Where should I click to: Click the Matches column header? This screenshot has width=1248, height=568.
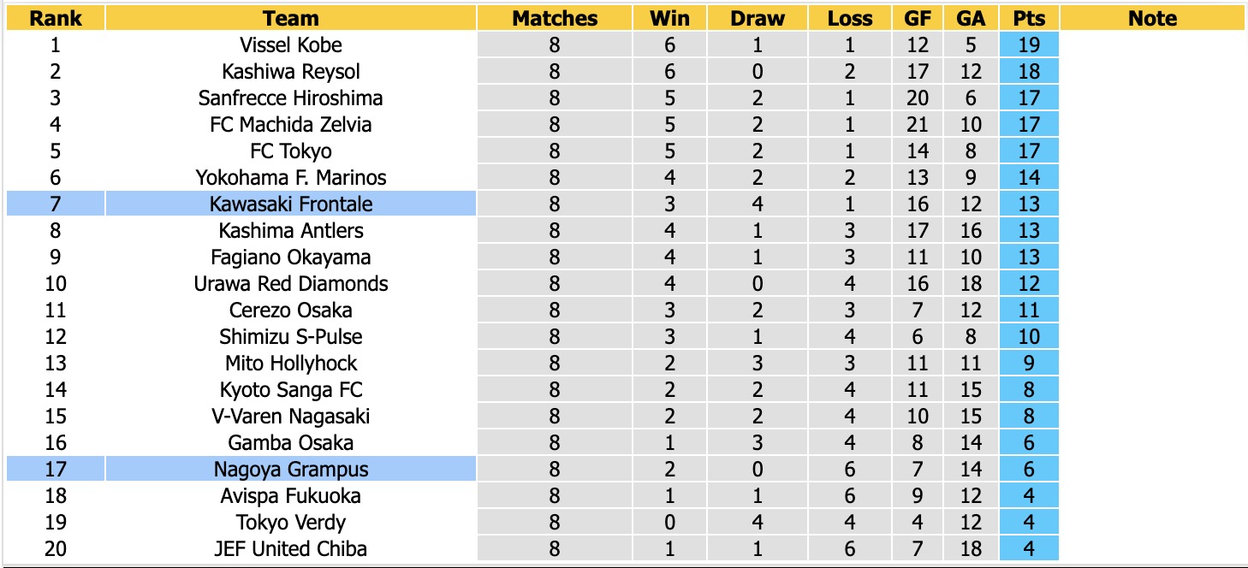coord(555,18)
